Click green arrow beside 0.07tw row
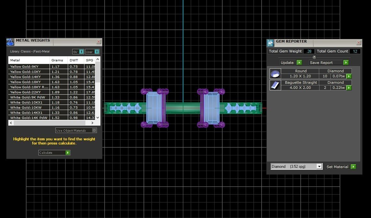 349,76
